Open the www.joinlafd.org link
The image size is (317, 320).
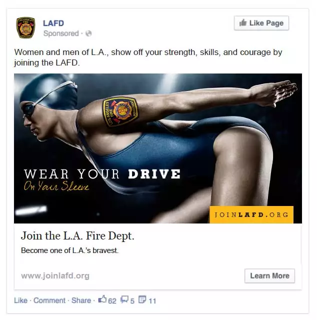[x=55, y=275]
